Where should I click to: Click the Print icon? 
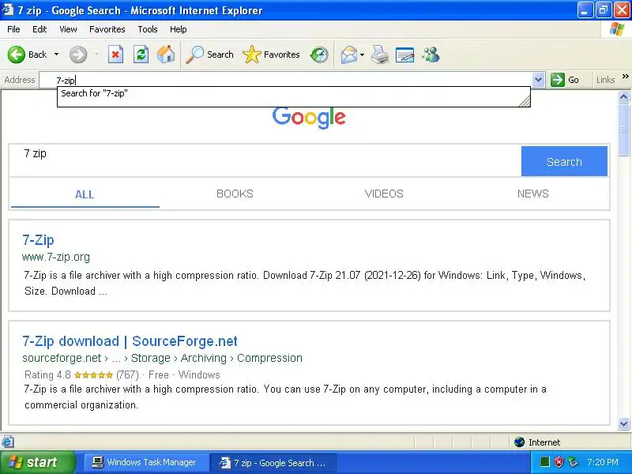click(x=380, y=55)
